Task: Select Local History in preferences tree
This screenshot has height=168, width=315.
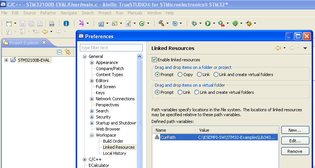Action: 114,153
